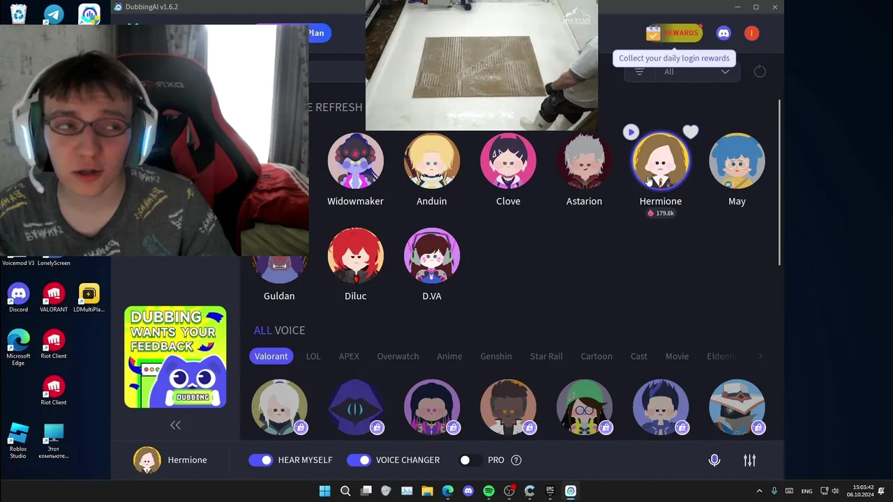Select the Anduin voice avatar
Viewport: 893px width, 502px height.
(x=432, y=161)
